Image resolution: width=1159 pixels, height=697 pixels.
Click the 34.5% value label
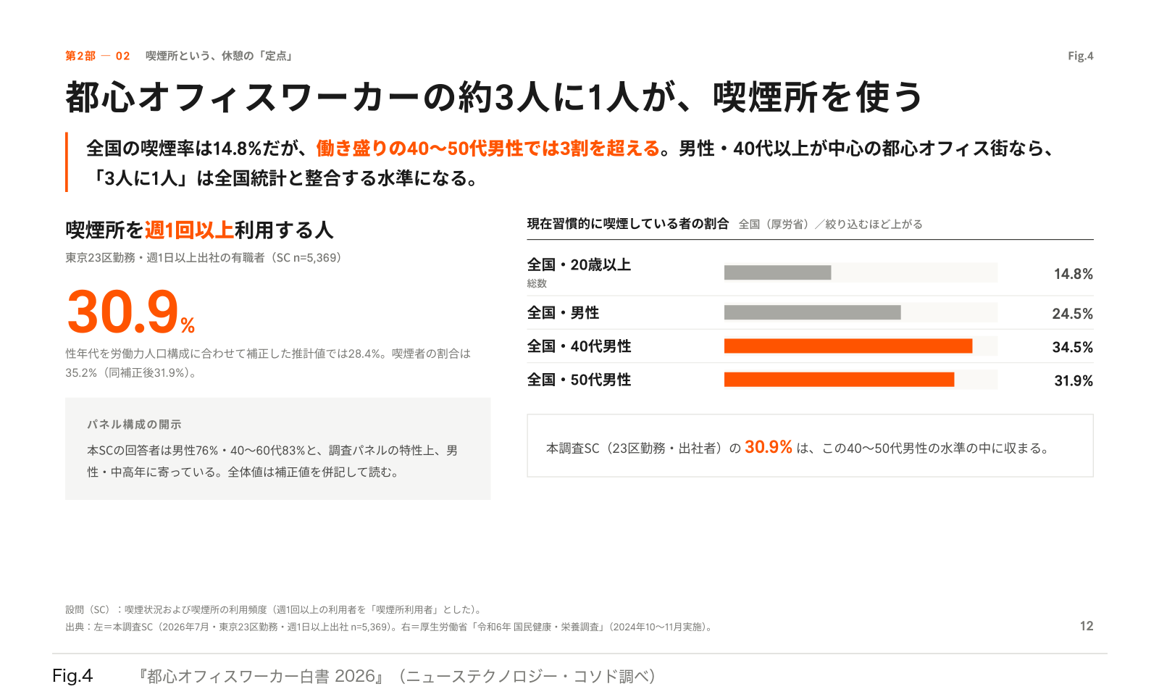point(1072,347)
